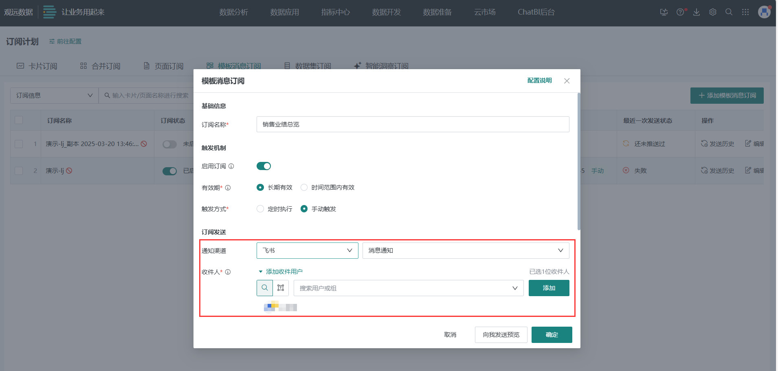Select the user search icon in recipient area
This screenshot has width=778, height=371.
pyautogui.click(x=264, y=288)
